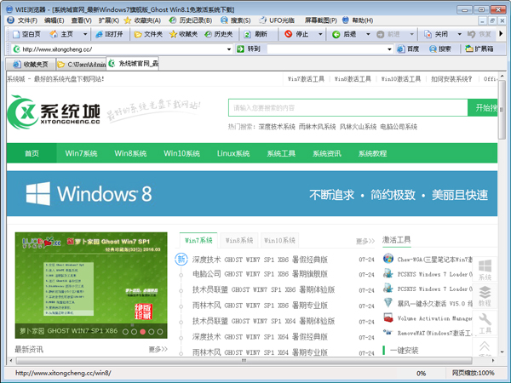Image resolution: width=511 pixels, height=383 pixels.
Task: Click the 暴风一键永久激活 diamond icon
Action: point(388,303)
